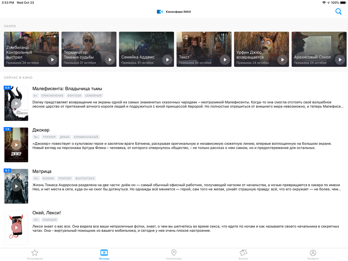Click the 7.9 rating badge on Джокер
348x261 pixels.
[x=7, y=129]
